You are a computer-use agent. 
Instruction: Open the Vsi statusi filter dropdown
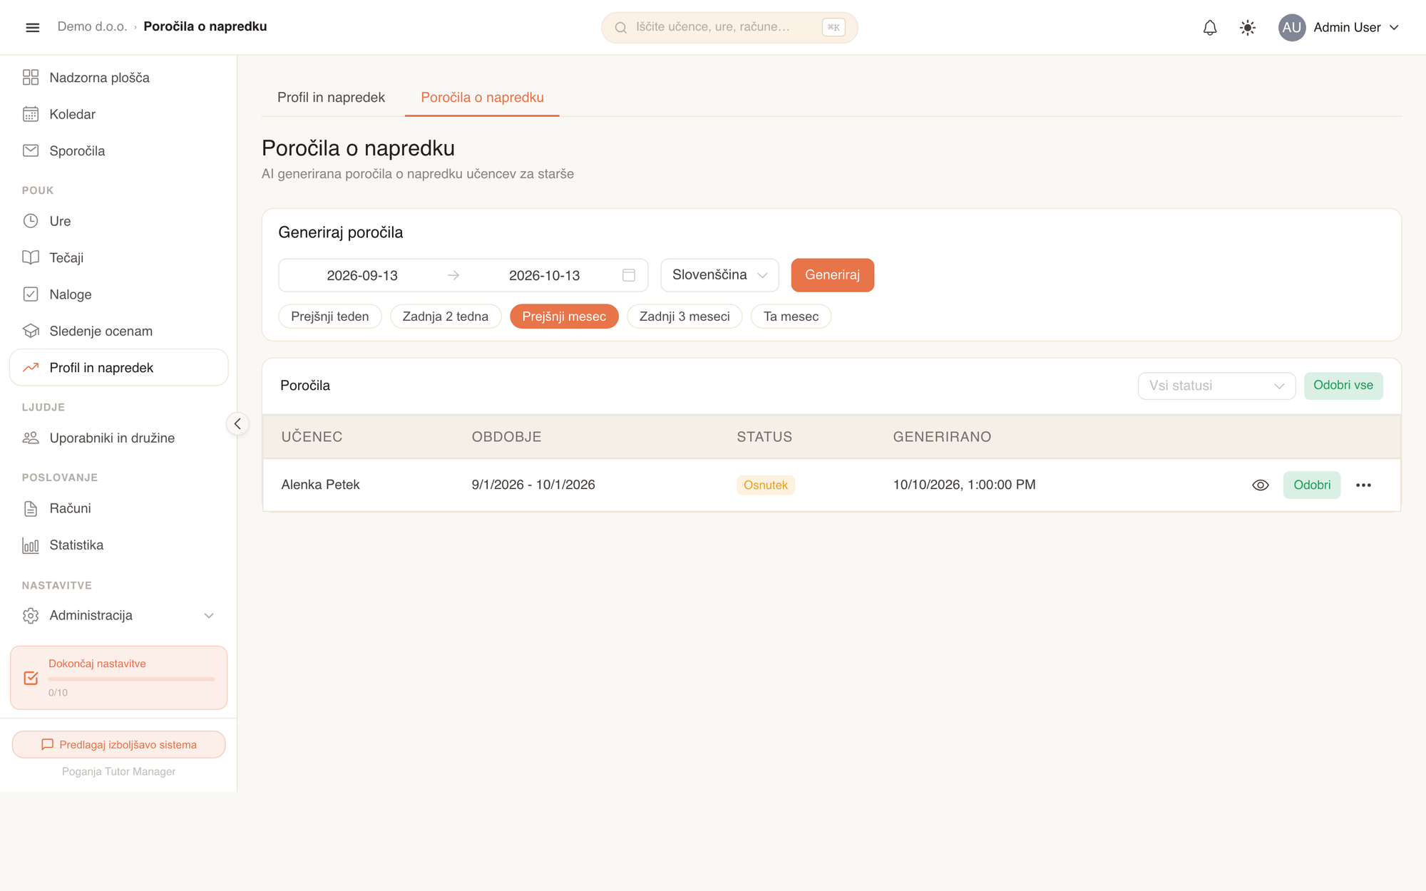(x=1216, y=386)
